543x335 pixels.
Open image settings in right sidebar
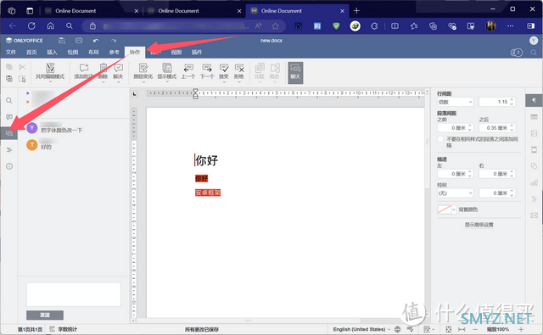534,133
